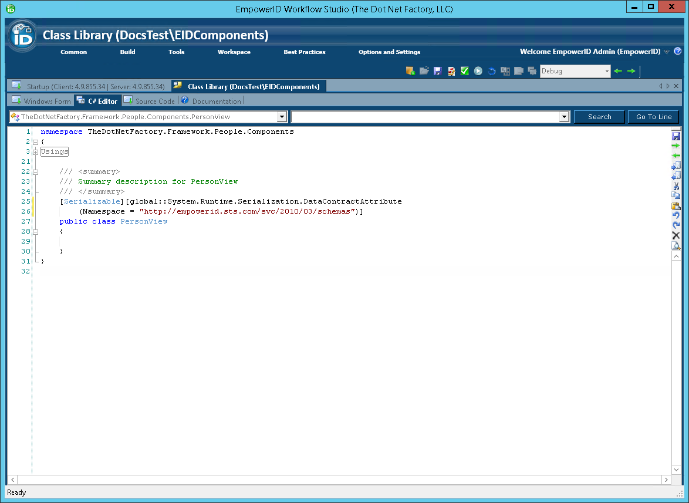Redo the last edit with redo arrow
The height and width of the screenshot is (503, 689).
tap(676, 225)
